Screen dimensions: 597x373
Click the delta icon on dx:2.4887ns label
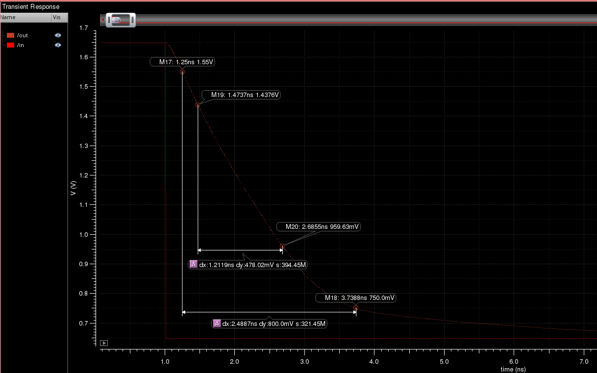coord(217,323)
